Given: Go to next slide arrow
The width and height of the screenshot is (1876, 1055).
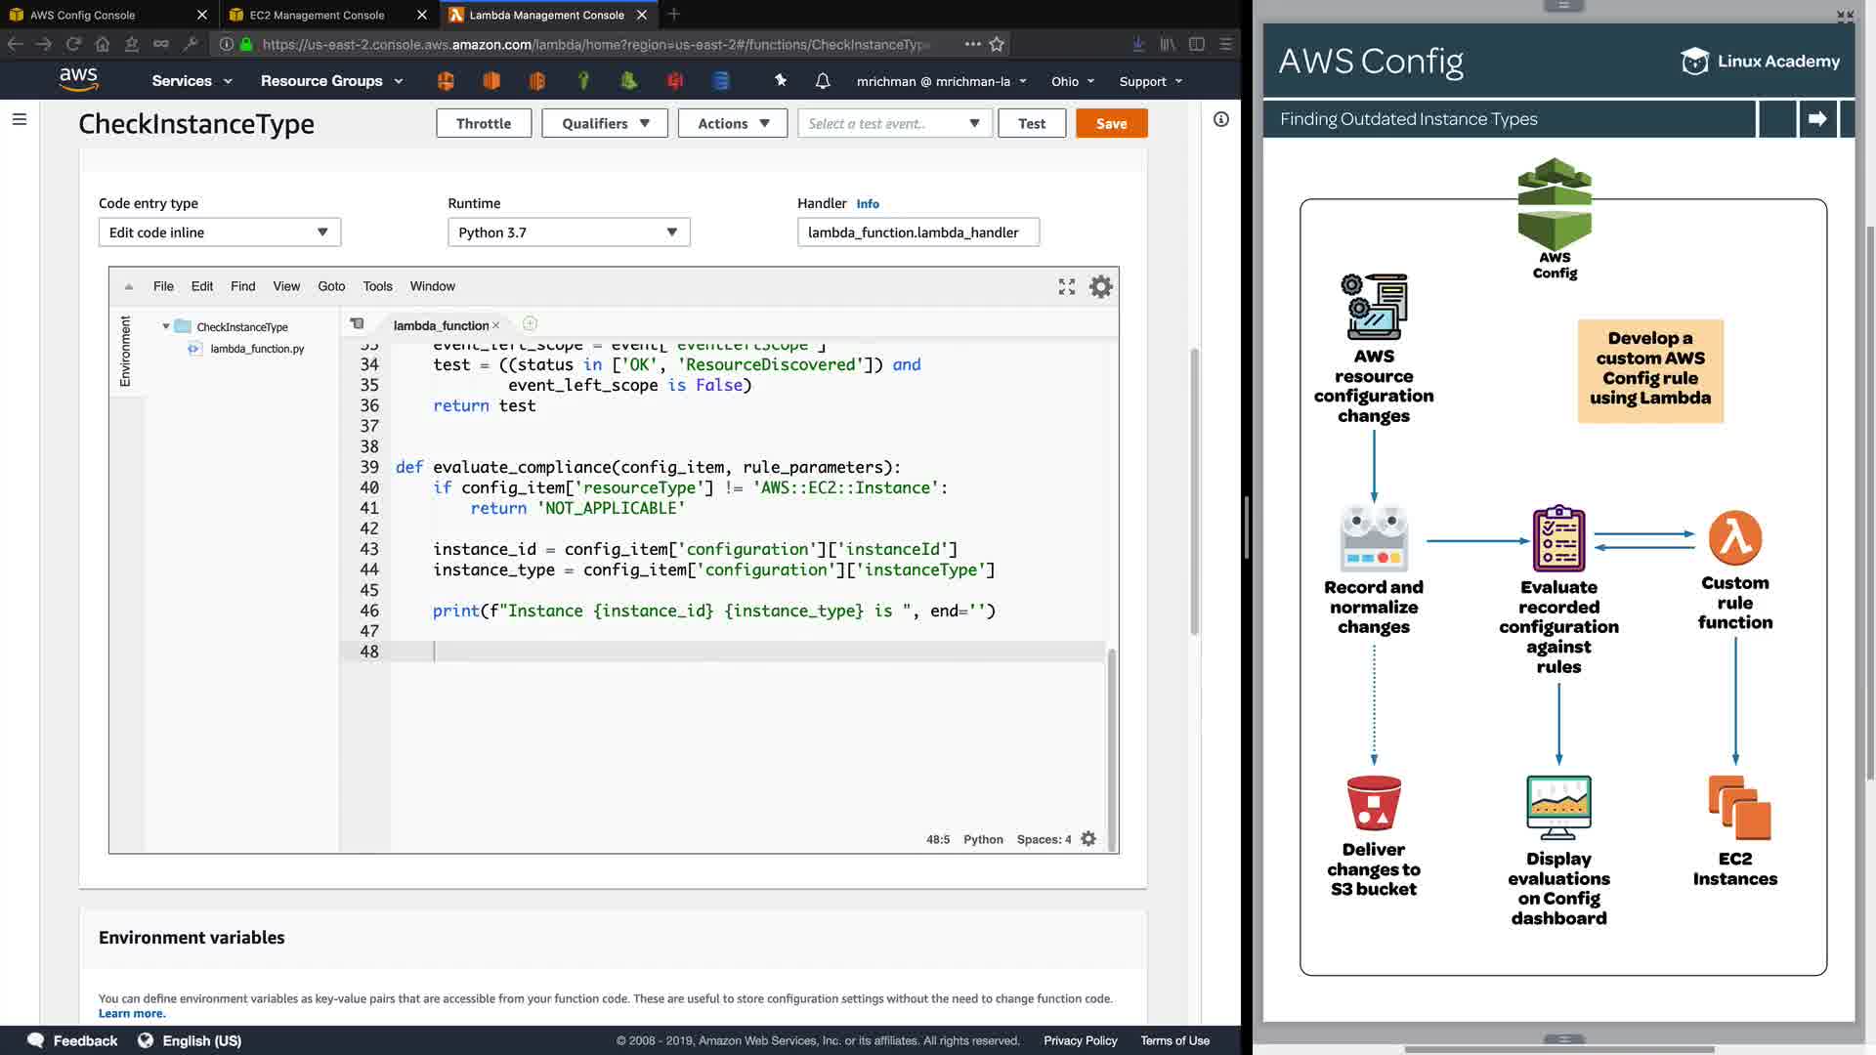Looking at the screenshot, I should tap(1817, 119).
